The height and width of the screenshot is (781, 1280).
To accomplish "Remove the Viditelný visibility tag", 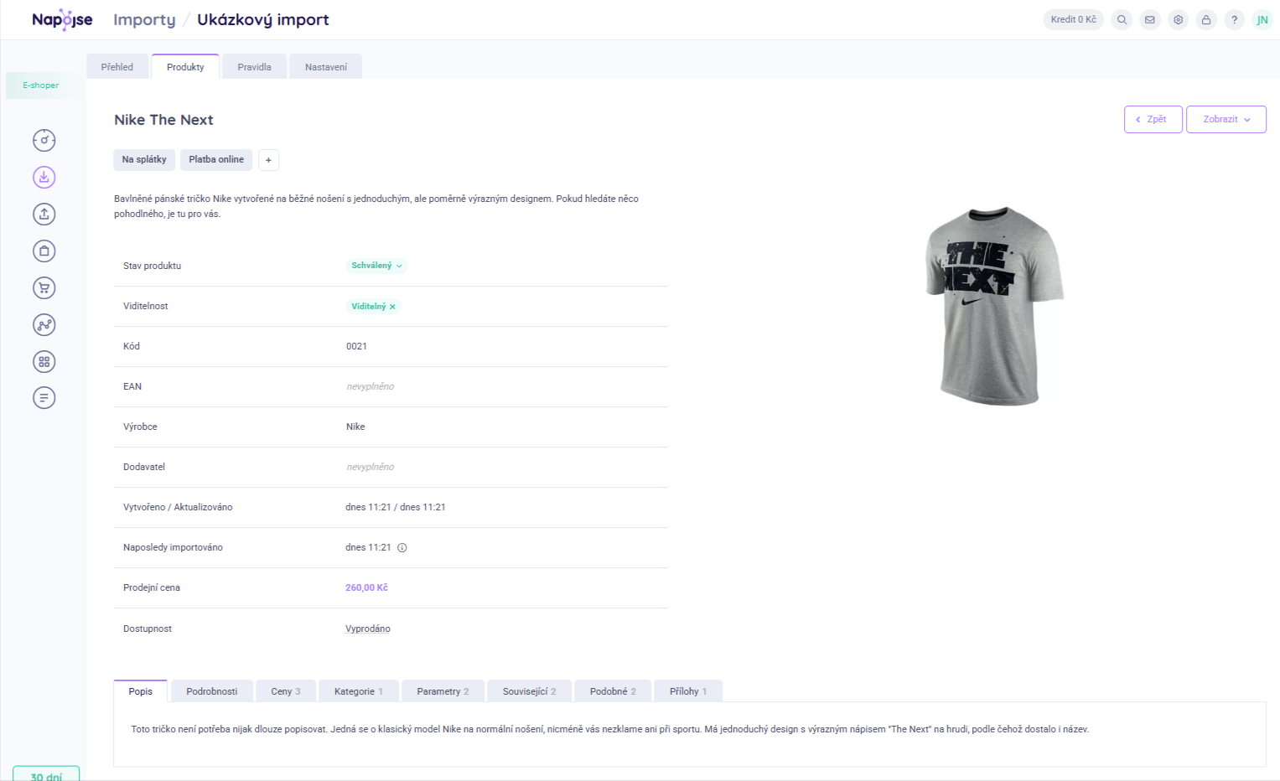I will [x=392, y=307].
